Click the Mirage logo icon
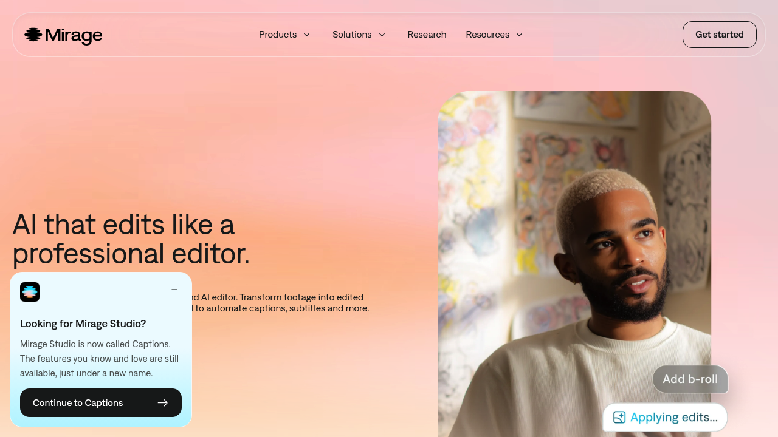Screen dimensions: 778x437 (x=33, y=35)
